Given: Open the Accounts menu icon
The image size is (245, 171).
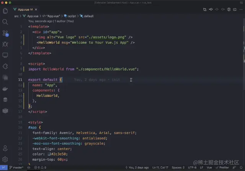Looking at the screenshot, I should pos(5,148).
